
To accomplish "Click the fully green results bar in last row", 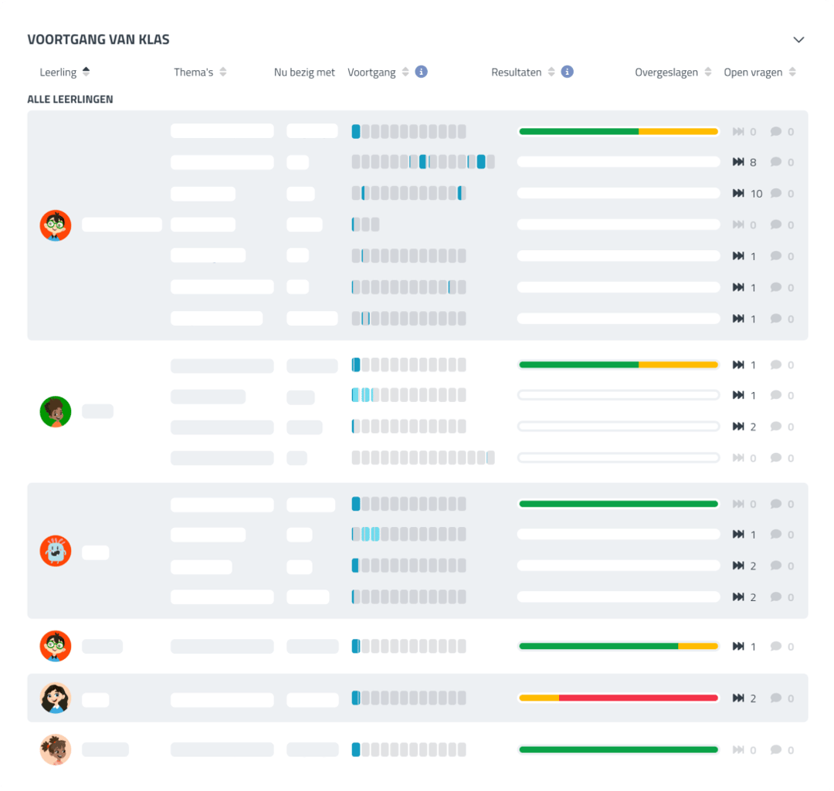I will point(619,749).
